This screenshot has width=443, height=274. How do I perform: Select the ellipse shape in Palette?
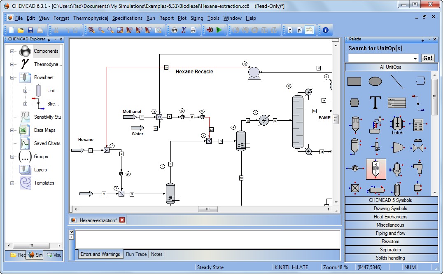pos(375,82)
